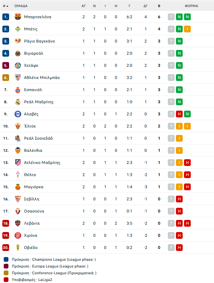This screenshot has width=214, height=283.
Task: Click the Alavés blue crest icon
Action: pos(18,114)
